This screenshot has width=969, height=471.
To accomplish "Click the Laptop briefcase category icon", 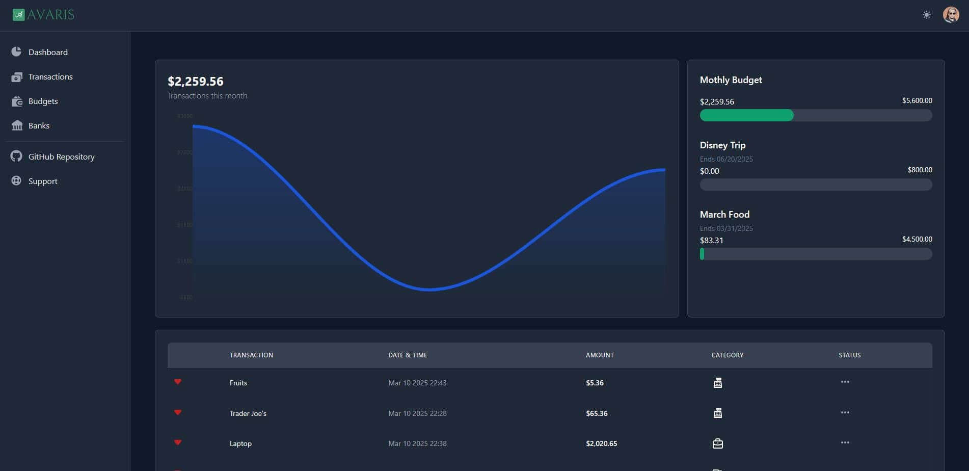I will click(717, 443).
